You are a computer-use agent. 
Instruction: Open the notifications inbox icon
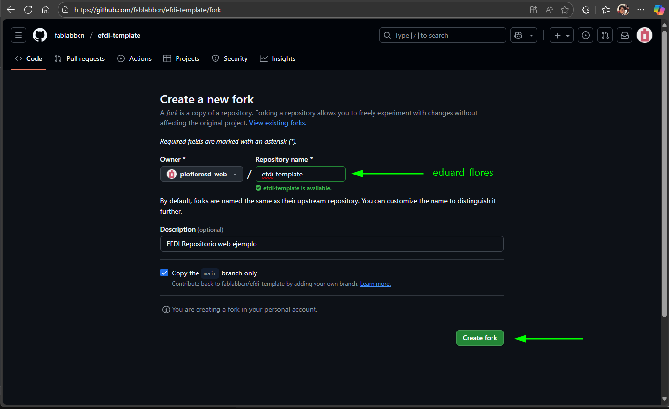coord(624,35)
